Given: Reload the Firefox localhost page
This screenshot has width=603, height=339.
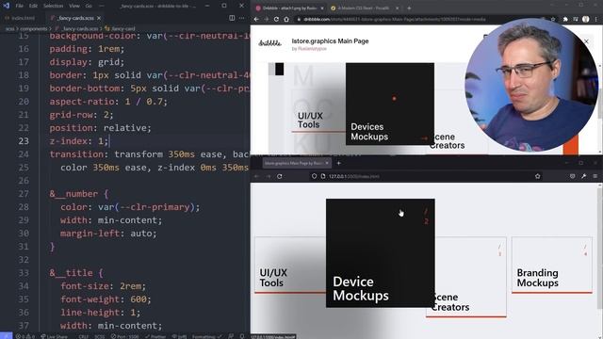Looking at the screenshot, I should point(280,176).
